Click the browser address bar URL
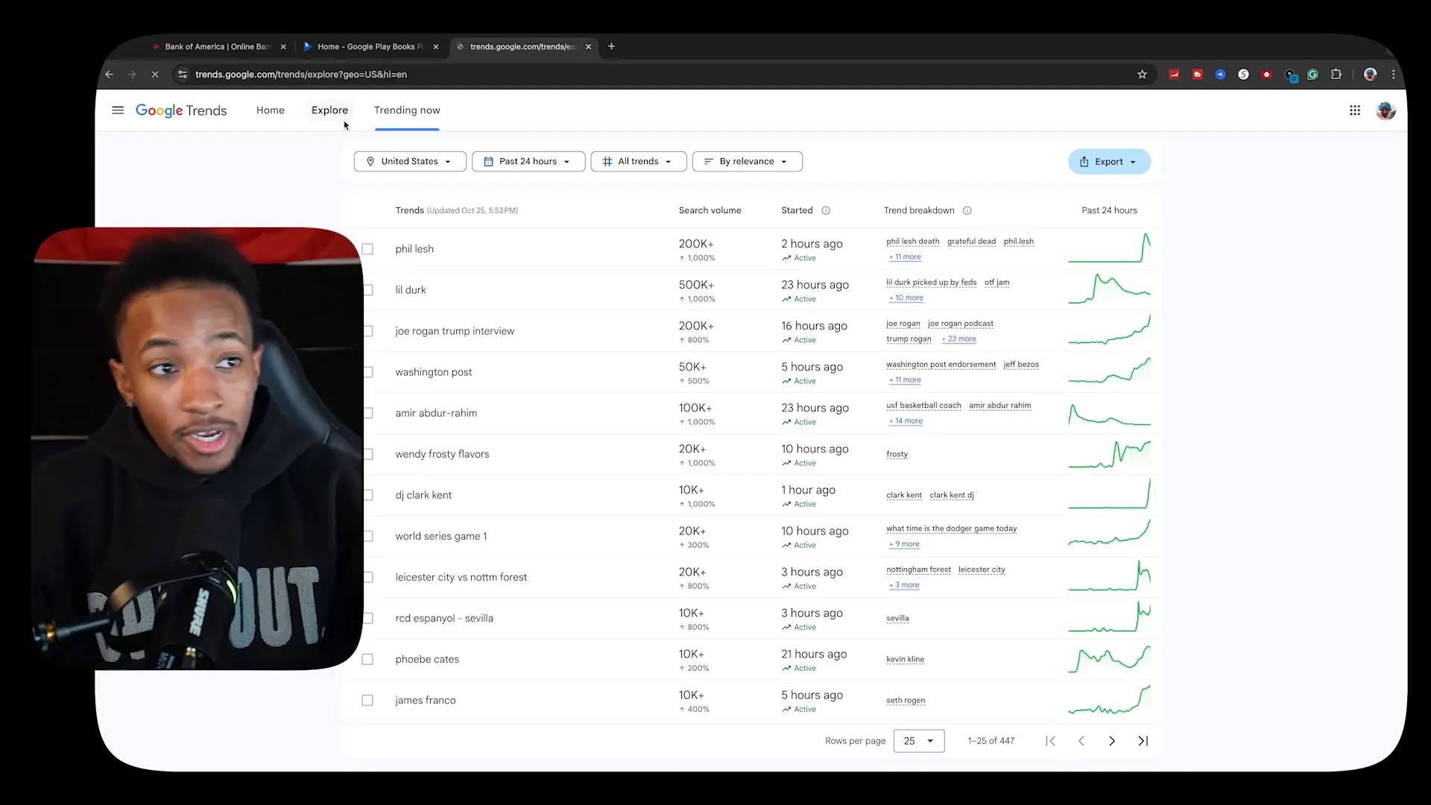Viewport: 1431px width, 805px height. pos(301,75)
